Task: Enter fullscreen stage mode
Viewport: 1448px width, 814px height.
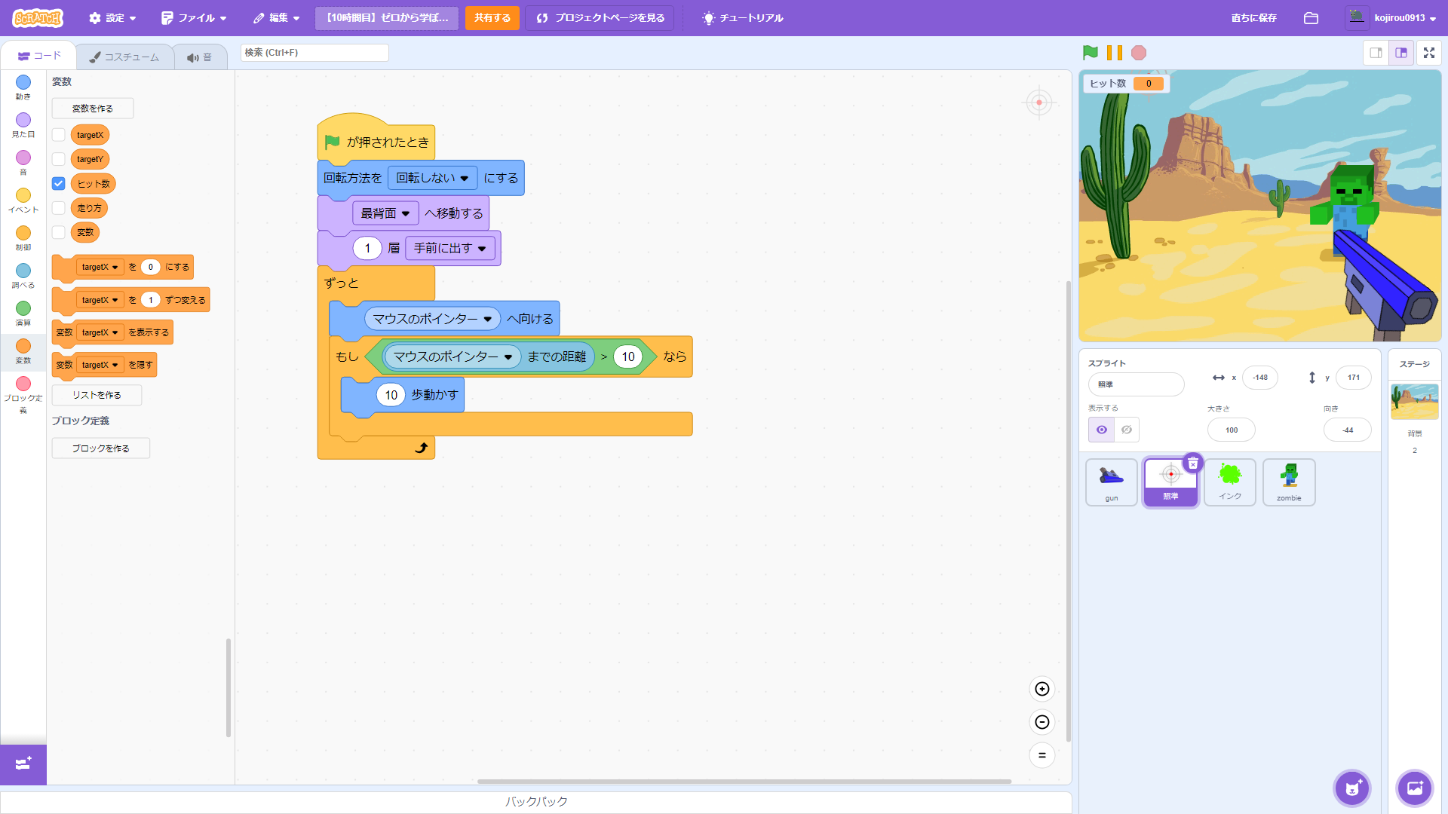Action: tap(1428, 53)
